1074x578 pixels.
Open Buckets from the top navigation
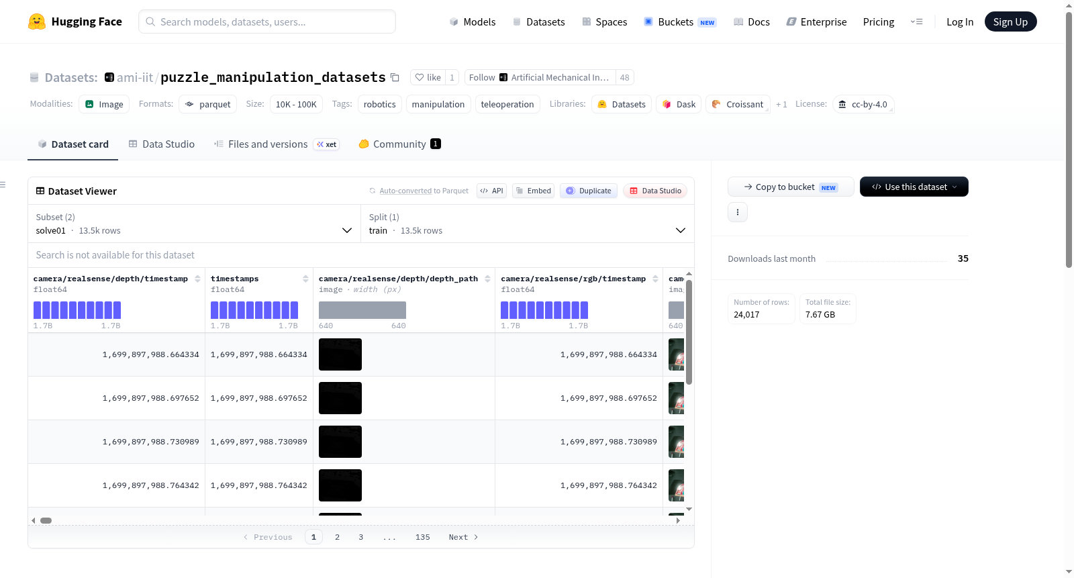pos(680,21)
